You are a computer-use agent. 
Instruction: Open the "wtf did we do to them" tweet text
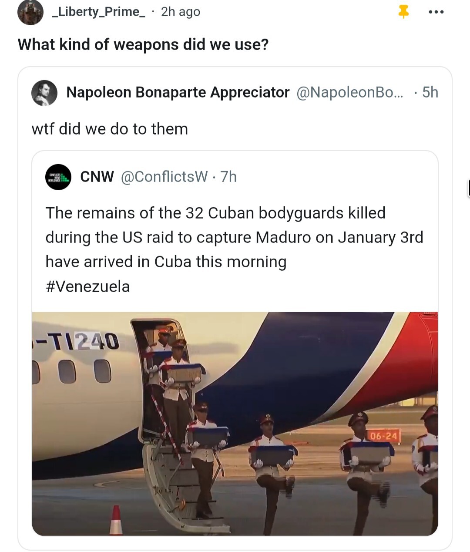(x=110, y=129)
